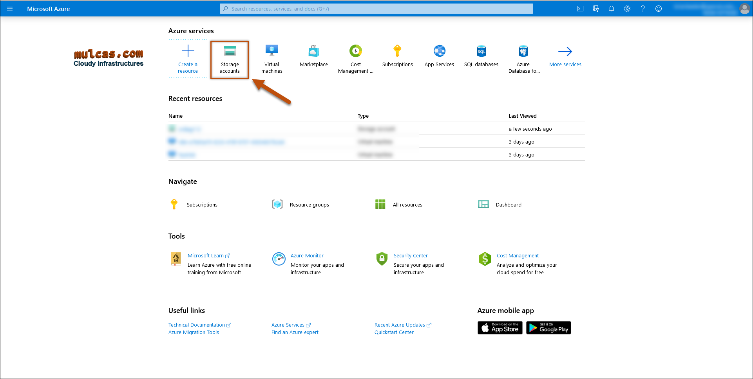753x379 pixels.
Task: Open the account profile avatar menu
Action: tap(744, 9)
